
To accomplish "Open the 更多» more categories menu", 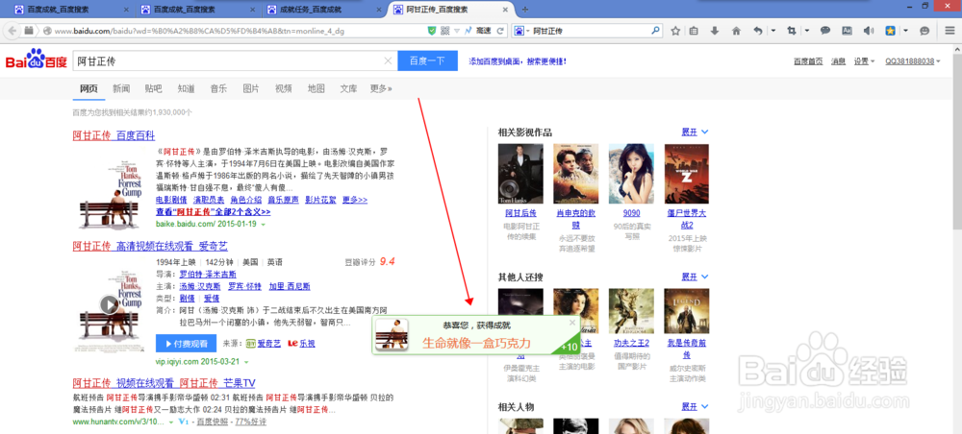I will [380, 88].
